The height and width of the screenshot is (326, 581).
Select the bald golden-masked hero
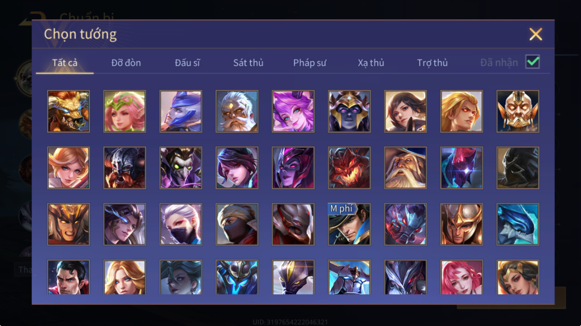click(518, 111)
